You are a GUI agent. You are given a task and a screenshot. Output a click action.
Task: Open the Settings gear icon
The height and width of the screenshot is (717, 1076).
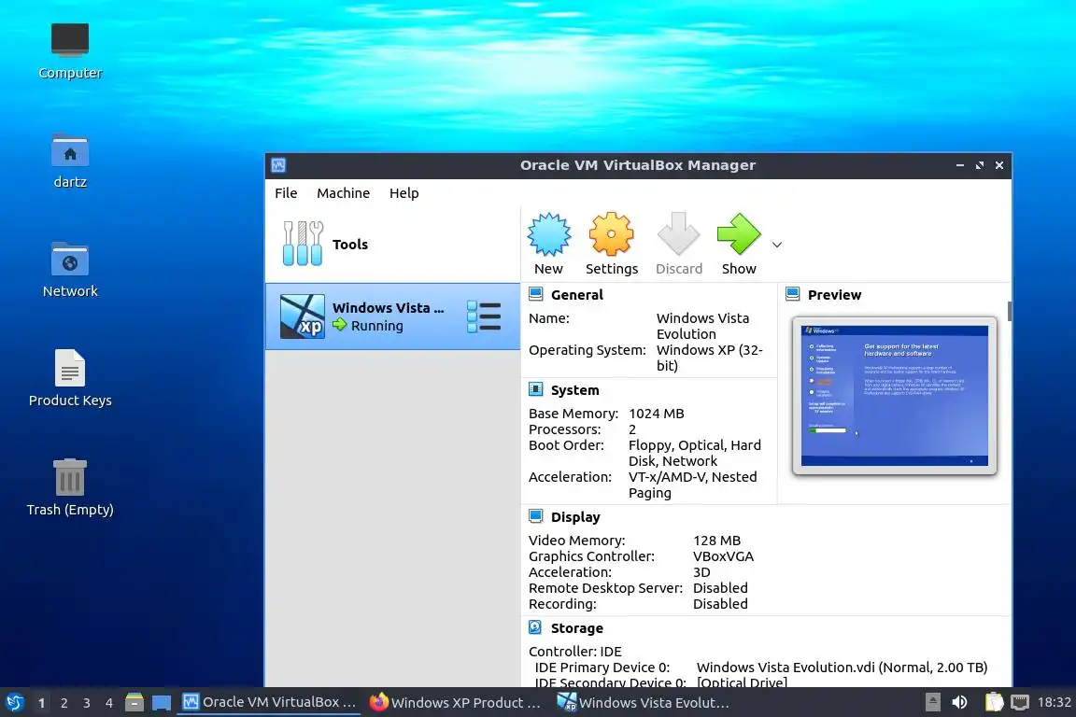click(x=611, y=234)
